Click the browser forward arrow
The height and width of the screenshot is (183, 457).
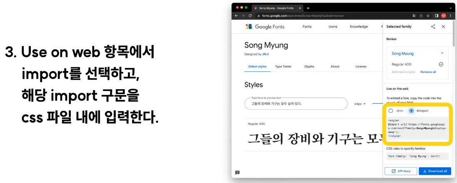pyautogui.click(x=243, y=16)
